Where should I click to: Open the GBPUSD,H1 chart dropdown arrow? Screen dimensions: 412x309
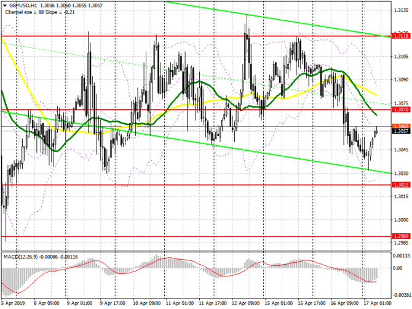pyautogui.click(x=5, y=6)
